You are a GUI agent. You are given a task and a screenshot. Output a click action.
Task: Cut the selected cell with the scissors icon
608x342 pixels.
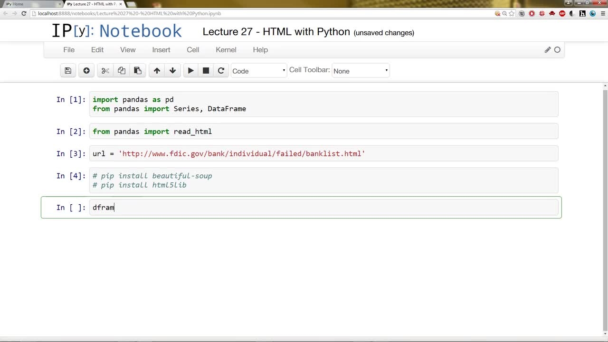(x=105, y=71)
